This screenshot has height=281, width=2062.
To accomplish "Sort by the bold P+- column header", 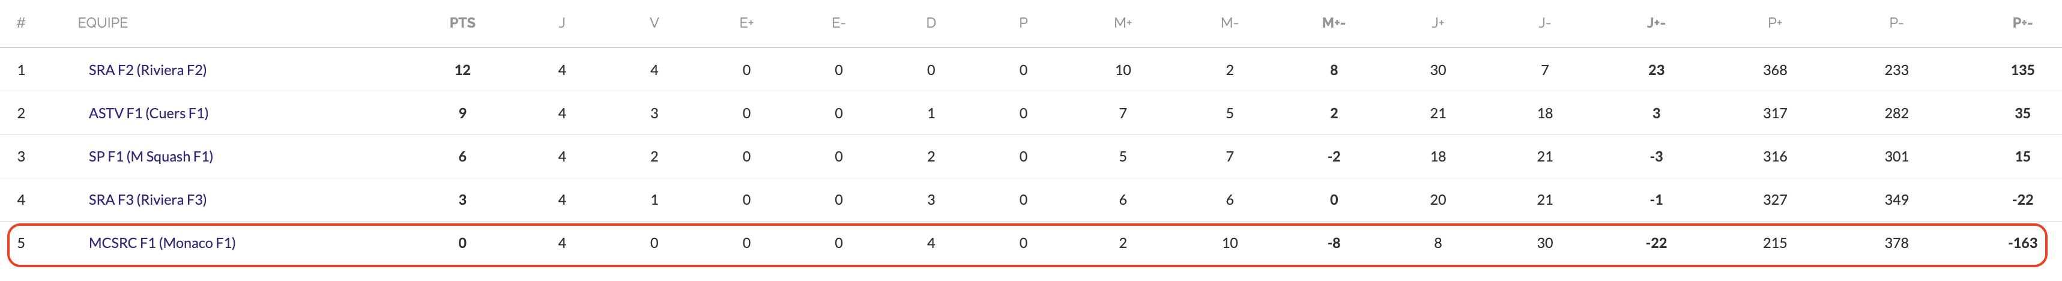I will [2022, 23].
